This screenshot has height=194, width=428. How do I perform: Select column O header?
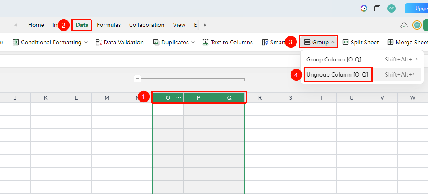(168, 98)
